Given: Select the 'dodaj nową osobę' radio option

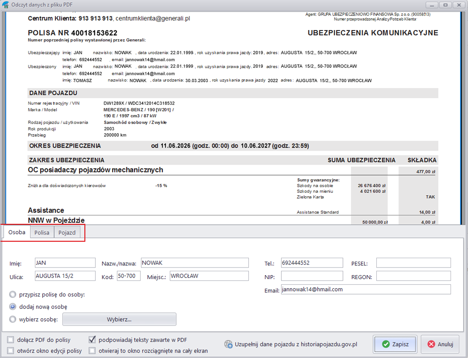Looking at the screenshot, I should point(13,307).
